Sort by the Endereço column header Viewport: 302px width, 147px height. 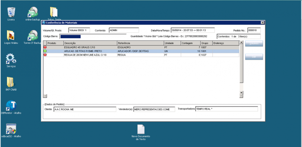coord(226,43)
